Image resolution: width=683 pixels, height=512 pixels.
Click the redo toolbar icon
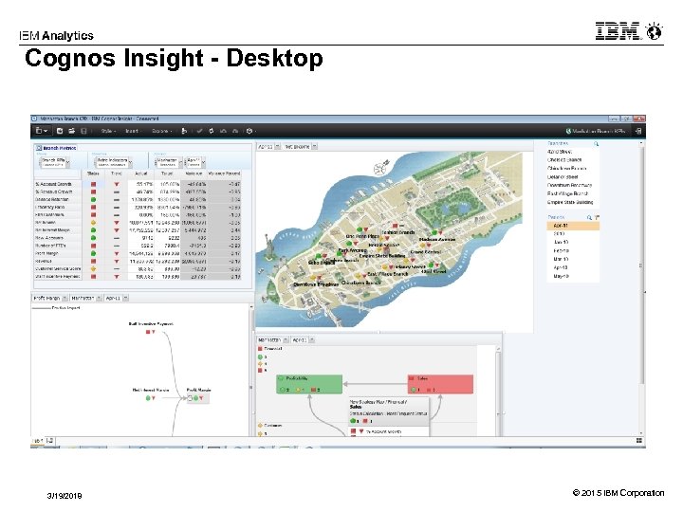pos(235,131)
